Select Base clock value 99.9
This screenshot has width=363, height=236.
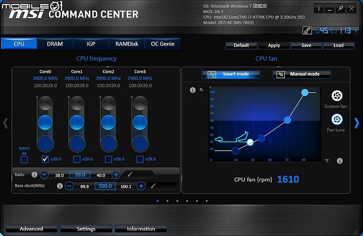click(85, 187)
